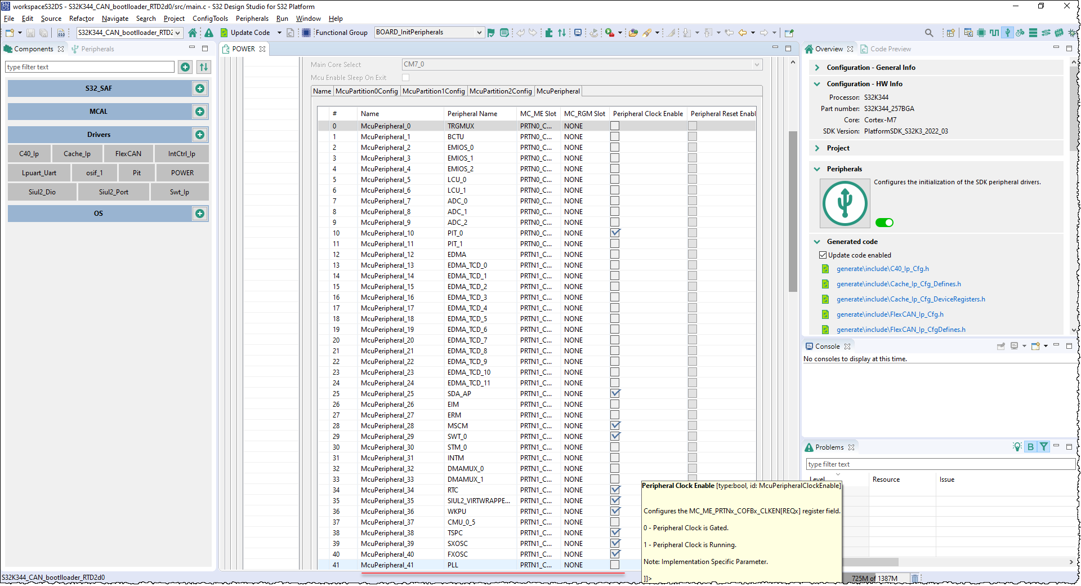
Task: Open the Clocks tool perspective icon
Action: pos(994,33)
